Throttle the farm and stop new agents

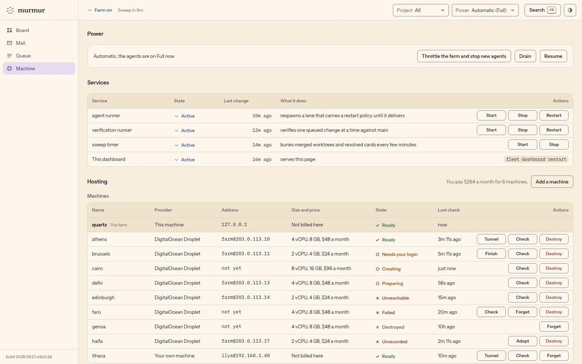coord(464,56)
